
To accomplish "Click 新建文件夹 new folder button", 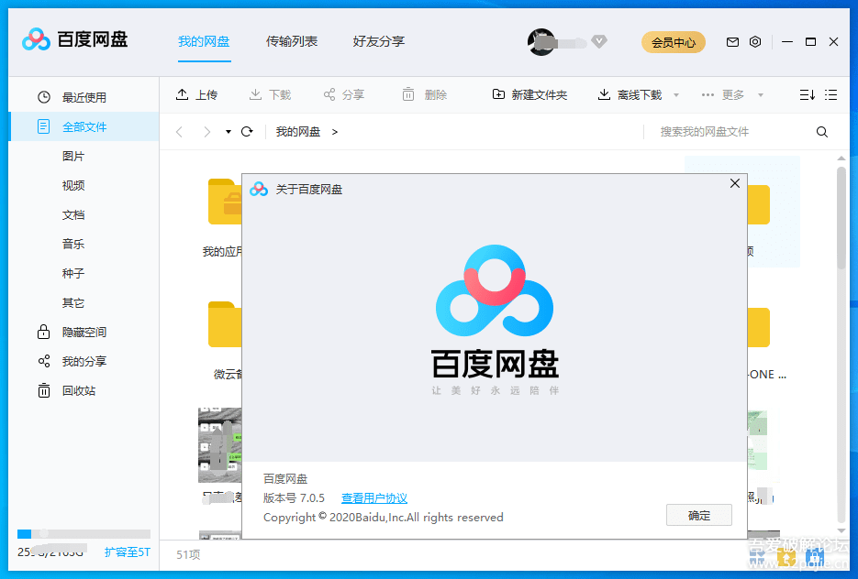I will [x=529, y=95].
